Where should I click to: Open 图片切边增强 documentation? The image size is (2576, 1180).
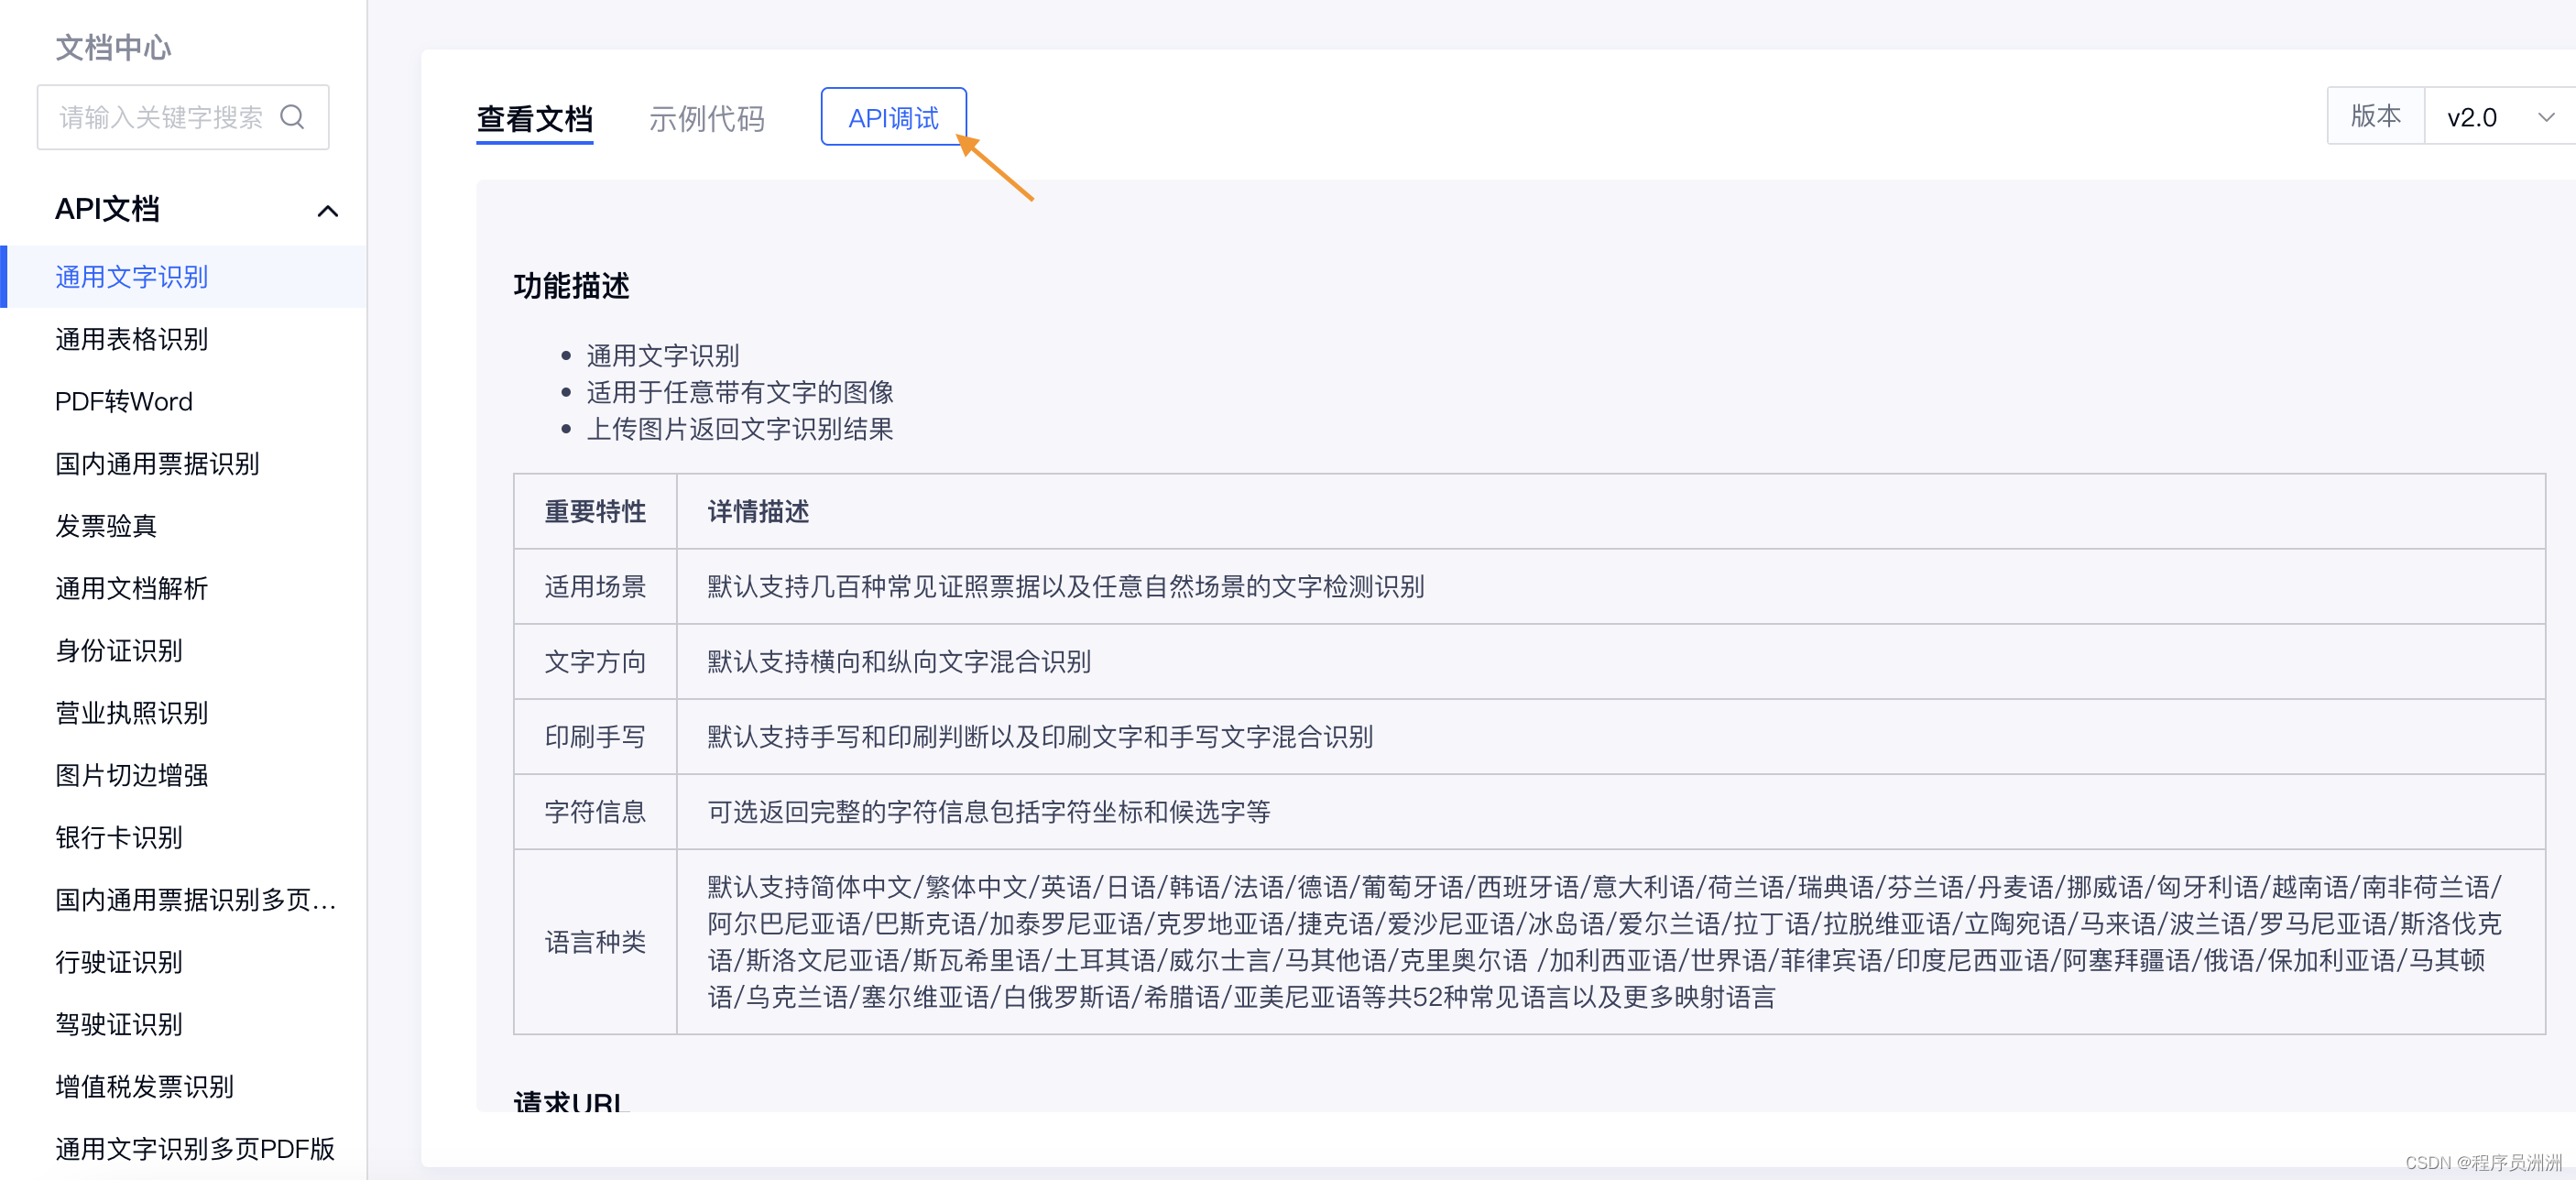click(131, 775)
